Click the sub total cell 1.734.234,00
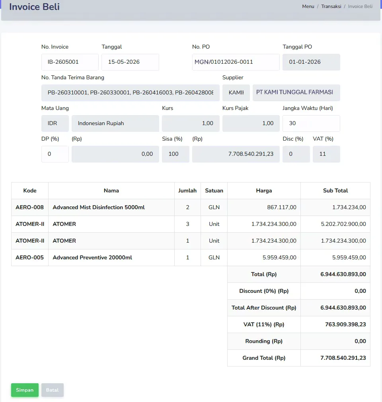This screenshot has width=382, height=402. (x=335, y=207)
